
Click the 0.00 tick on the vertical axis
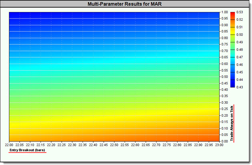tap(224, 141)
